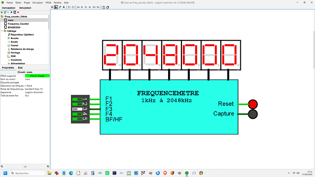
Task: Select the Text tool labeled A
Action: (64, 7)
